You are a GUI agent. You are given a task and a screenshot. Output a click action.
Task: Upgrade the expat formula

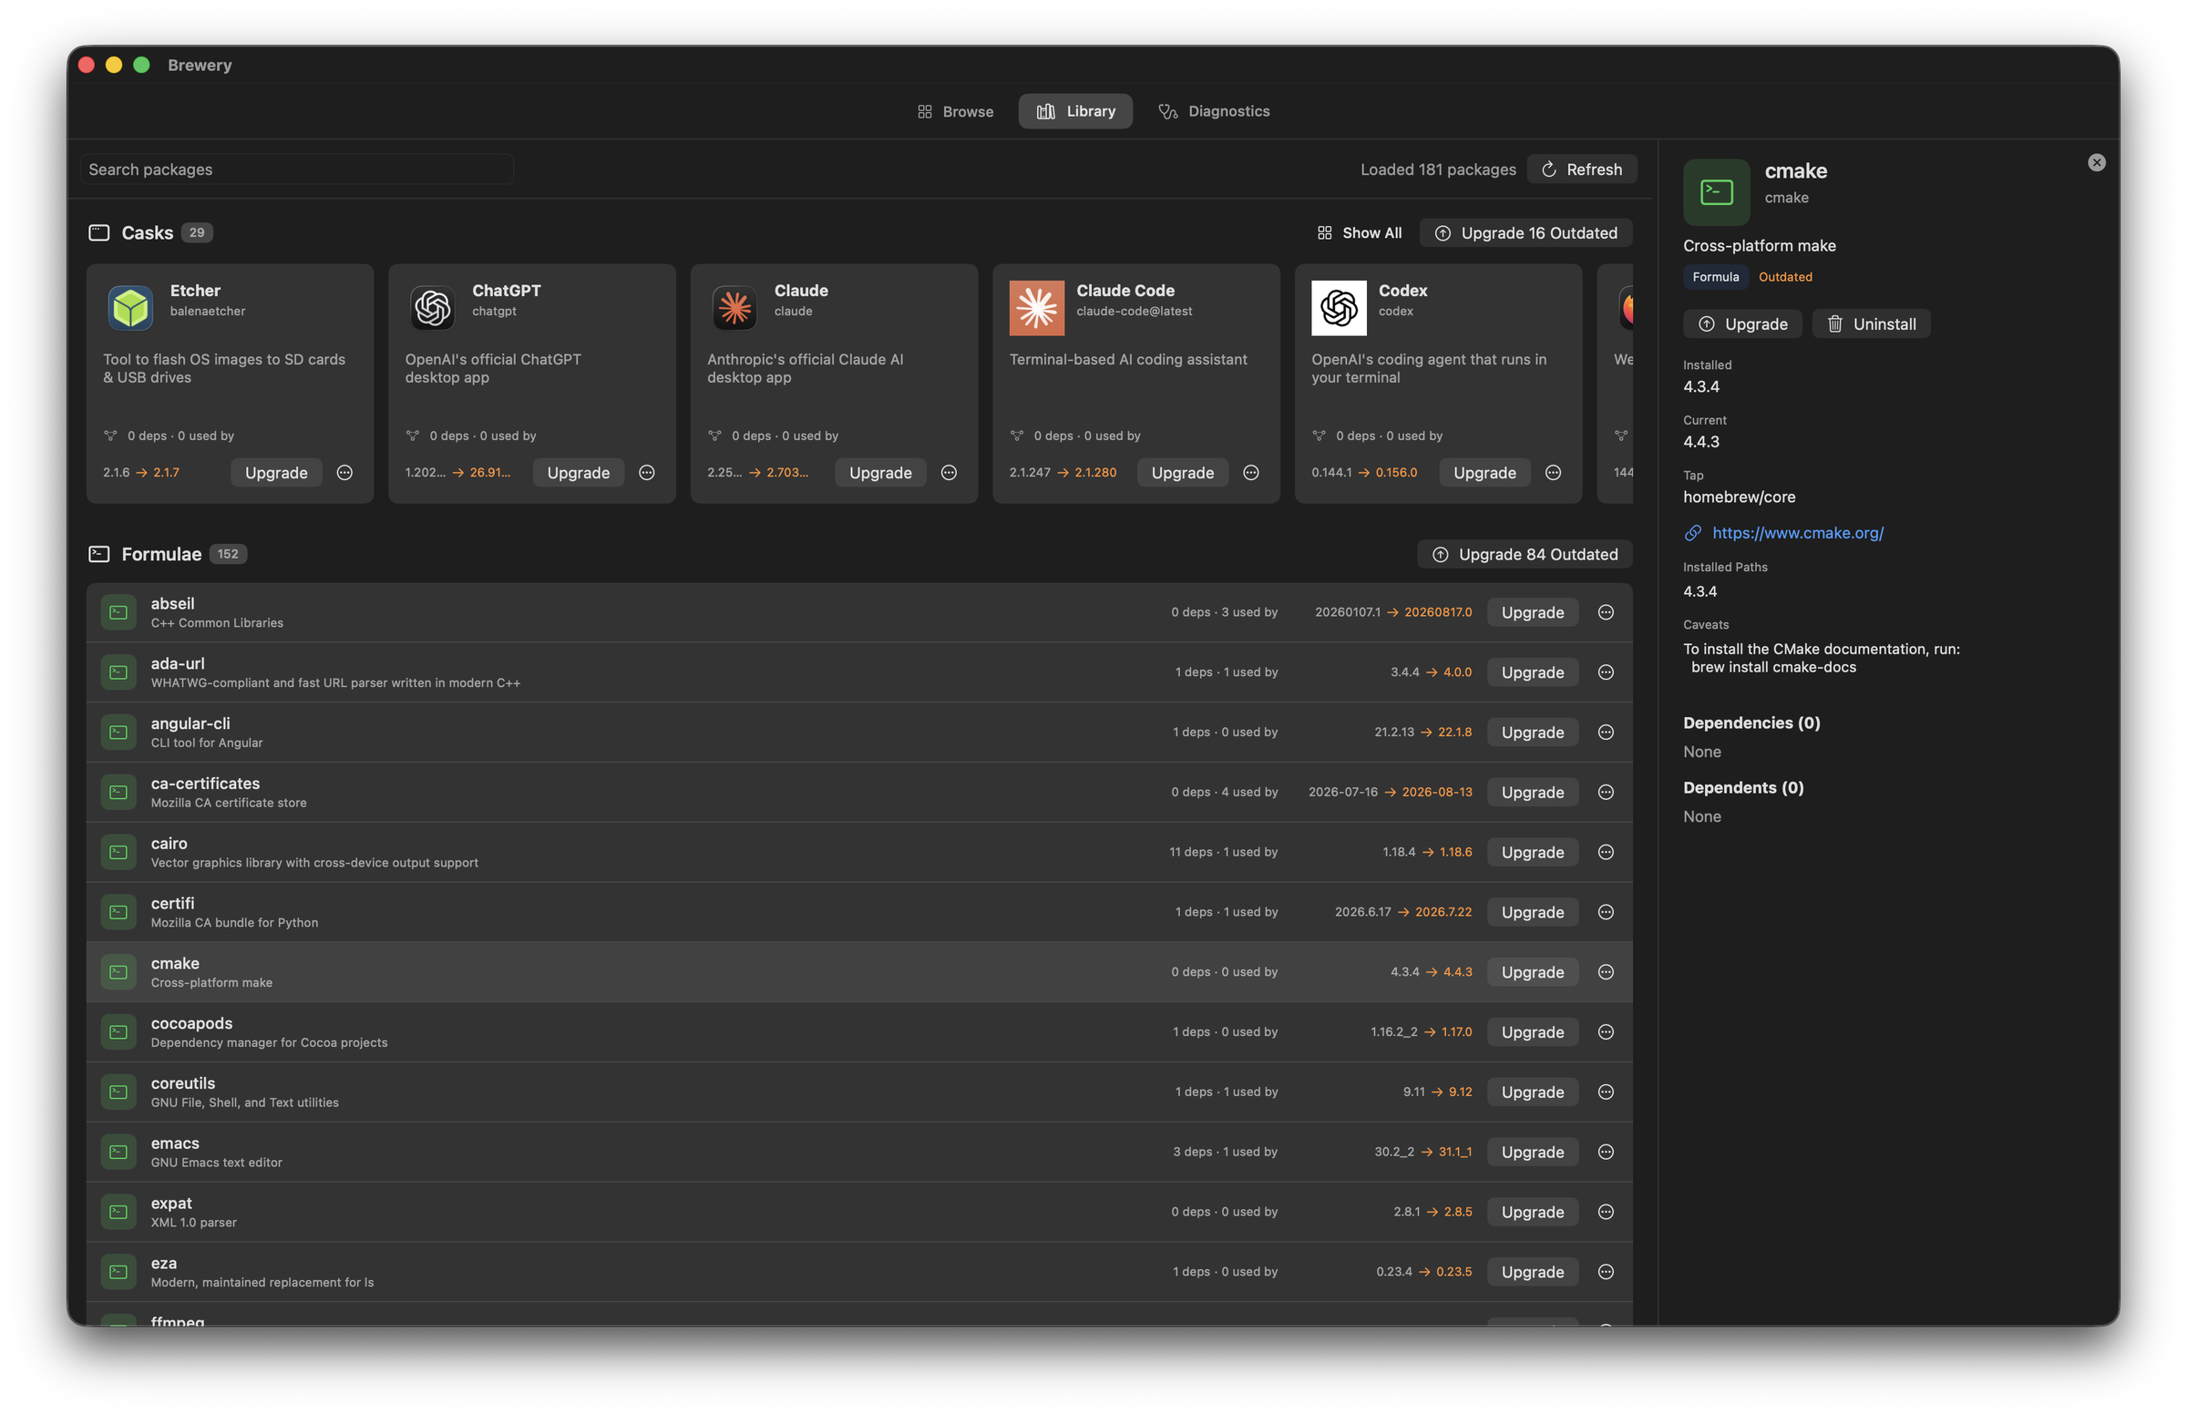point(1532,1212)
